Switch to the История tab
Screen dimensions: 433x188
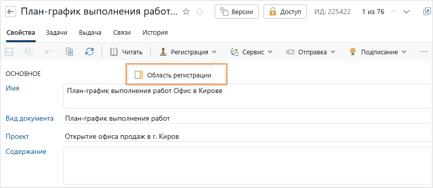click(155, 33)
